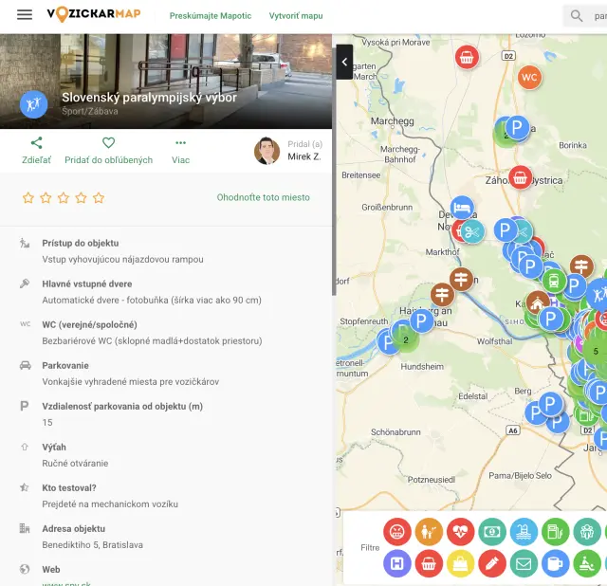Select the parking marker over Hainburg label
Screen dimensions: 607x586
(x=421, y=320)
